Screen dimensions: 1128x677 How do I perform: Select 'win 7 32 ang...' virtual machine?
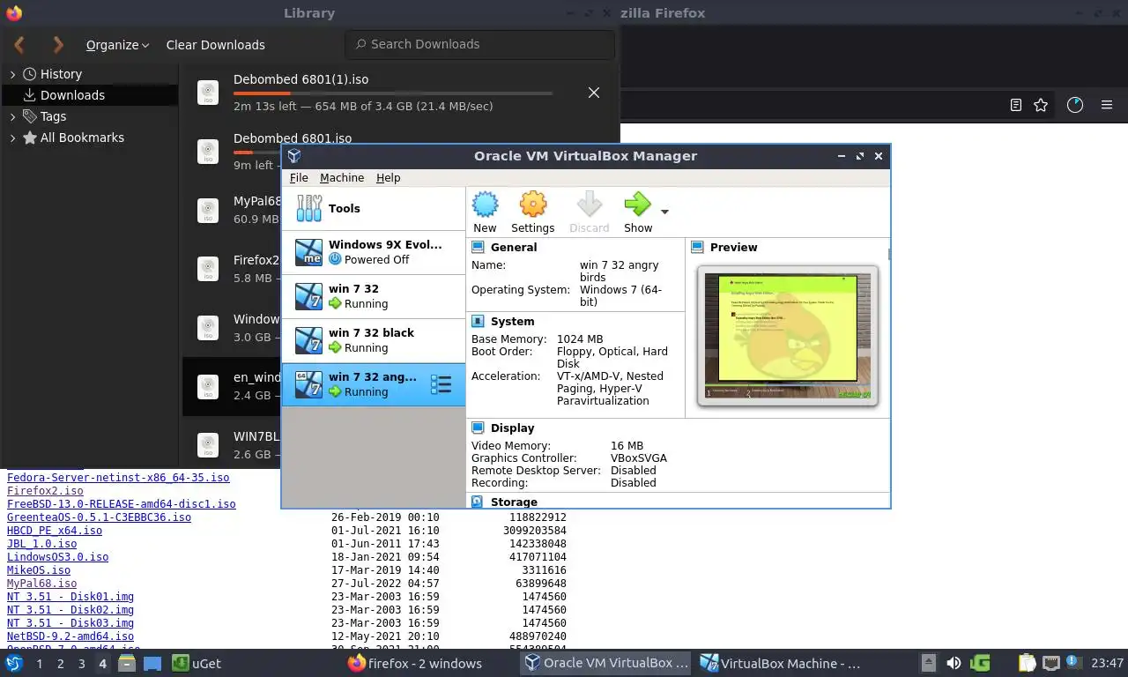tap(374, 384)
